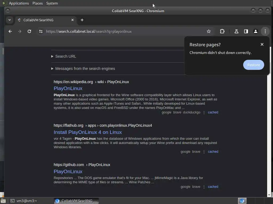Reload the page with the refresh icon
The height and width of the screenshot is (204, 273).
point(29,31)
